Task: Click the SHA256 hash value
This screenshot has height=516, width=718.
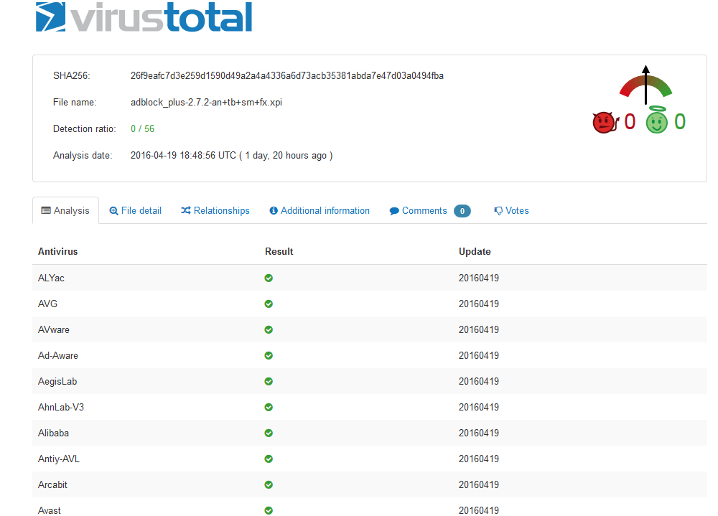Action: 287,76
